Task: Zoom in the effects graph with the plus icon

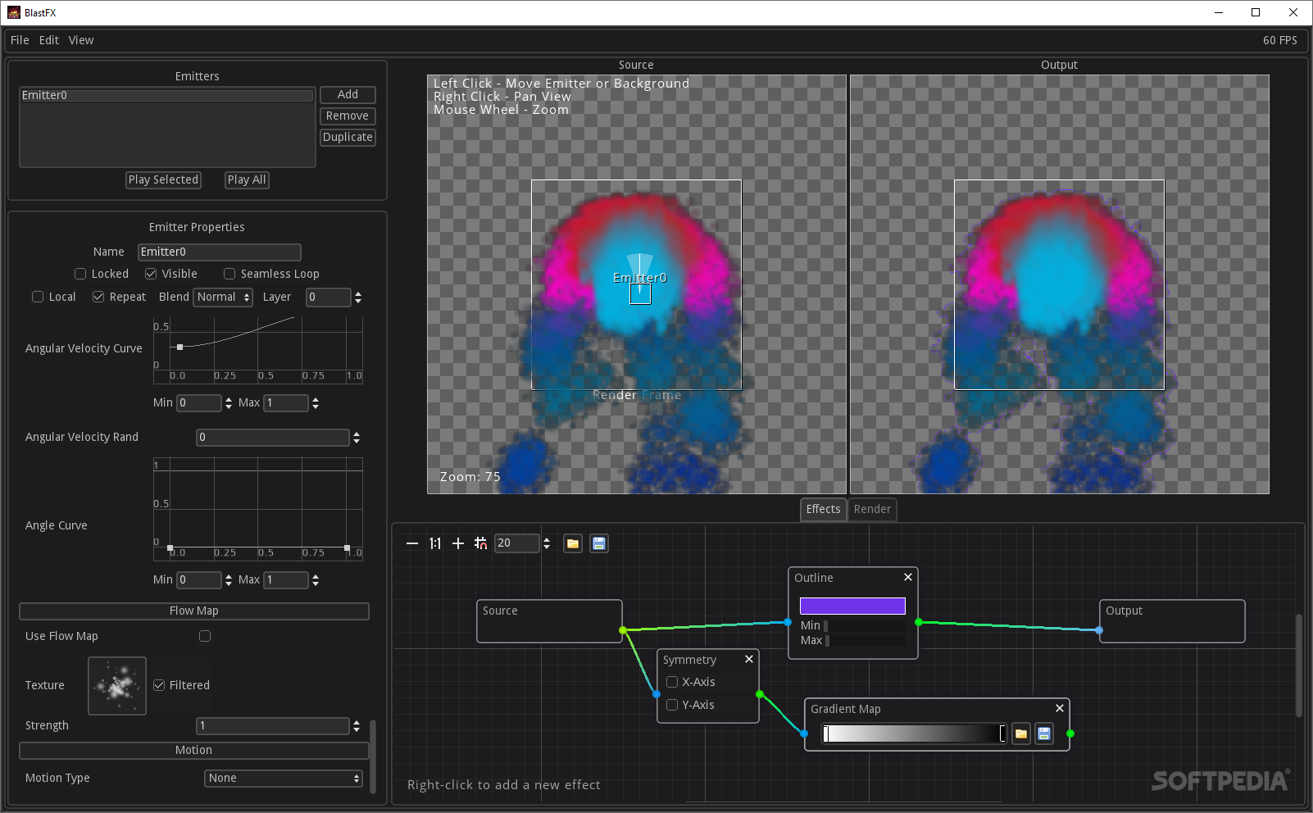Action: click(458, 543)
